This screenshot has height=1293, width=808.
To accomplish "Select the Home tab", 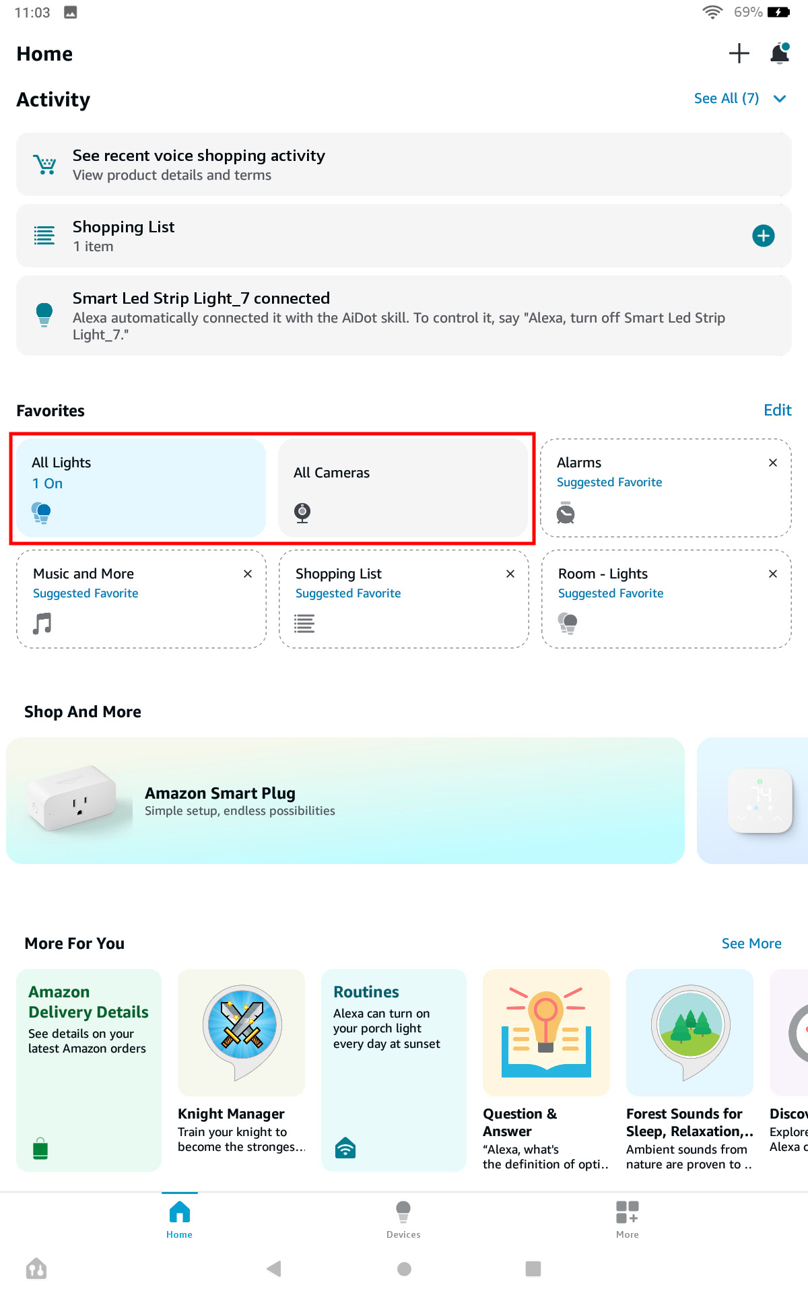I will coord(179,1220).
